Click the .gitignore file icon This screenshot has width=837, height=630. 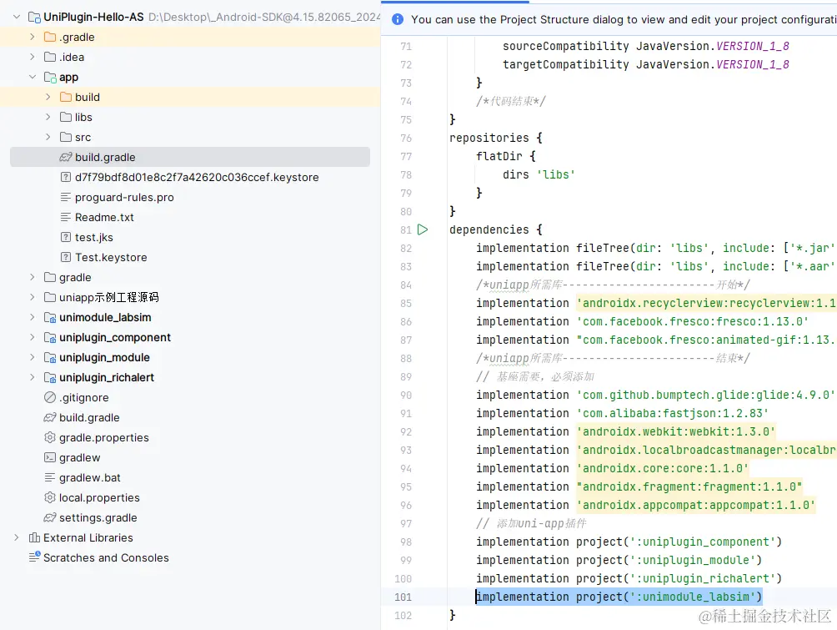50,397
